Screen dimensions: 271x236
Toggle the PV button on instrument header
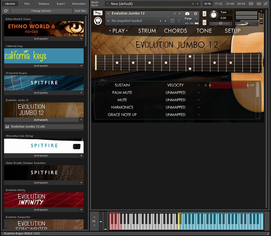click(x=261, y=22)
